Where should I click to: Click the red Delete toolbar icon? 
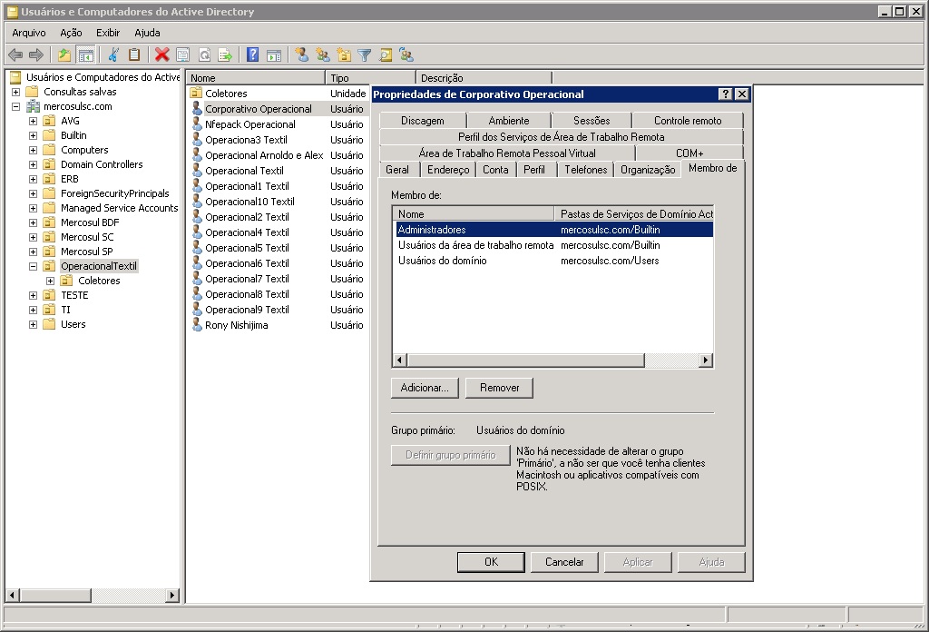tap(161, 55)
